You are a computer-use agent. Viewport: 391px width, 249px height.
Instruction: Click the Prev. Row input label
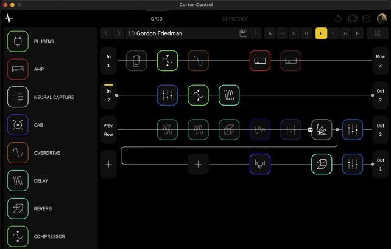108,130
